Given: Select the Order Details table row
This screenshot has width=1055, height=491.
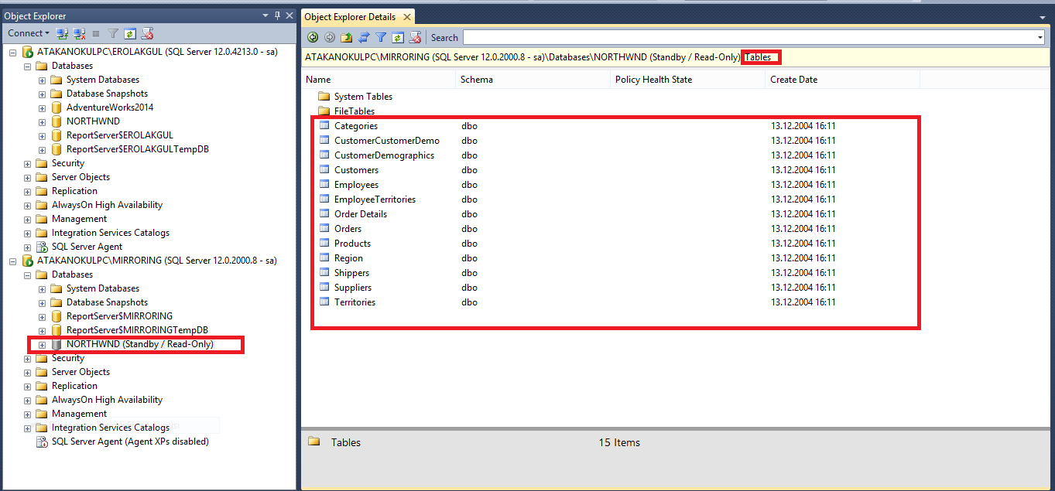Looking at the screenshot, I should (x=361, y=214).
